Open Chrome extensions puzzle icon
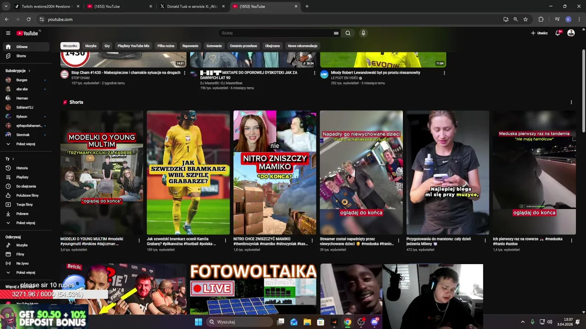Image resolution: width=586 pixels, height=329 pixels. coord(541,19)
